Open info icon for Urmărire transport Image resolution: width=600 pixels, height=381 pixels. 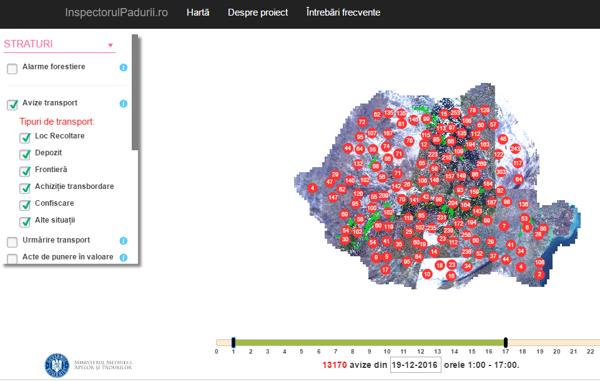(123, 241)
